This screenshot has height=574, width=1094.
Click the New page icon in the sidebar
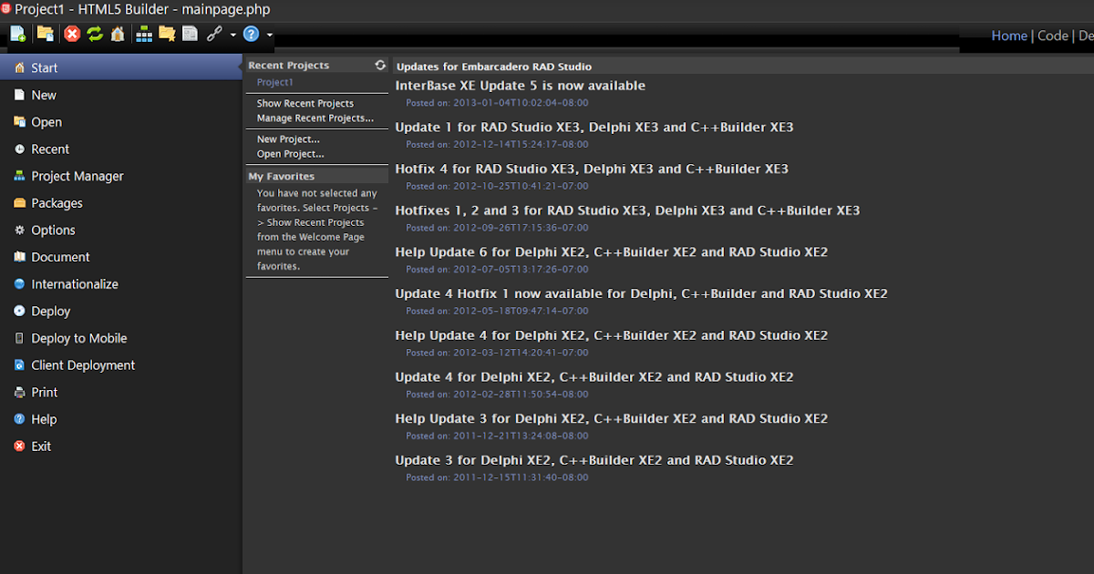pos(19,95)
